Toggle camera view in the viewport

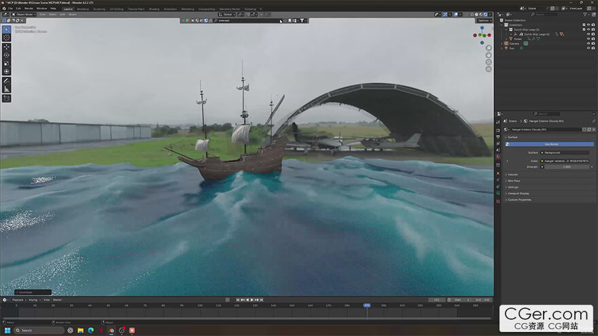click(x=489, y=62)
